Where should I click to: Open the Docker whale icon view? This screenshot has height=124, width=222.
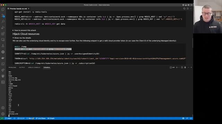tap(3, 58)
